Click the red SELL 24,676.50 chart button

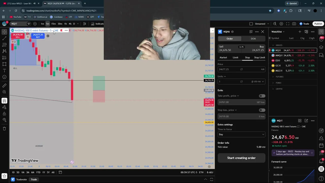pyautogui.click(x=18, y=36)
